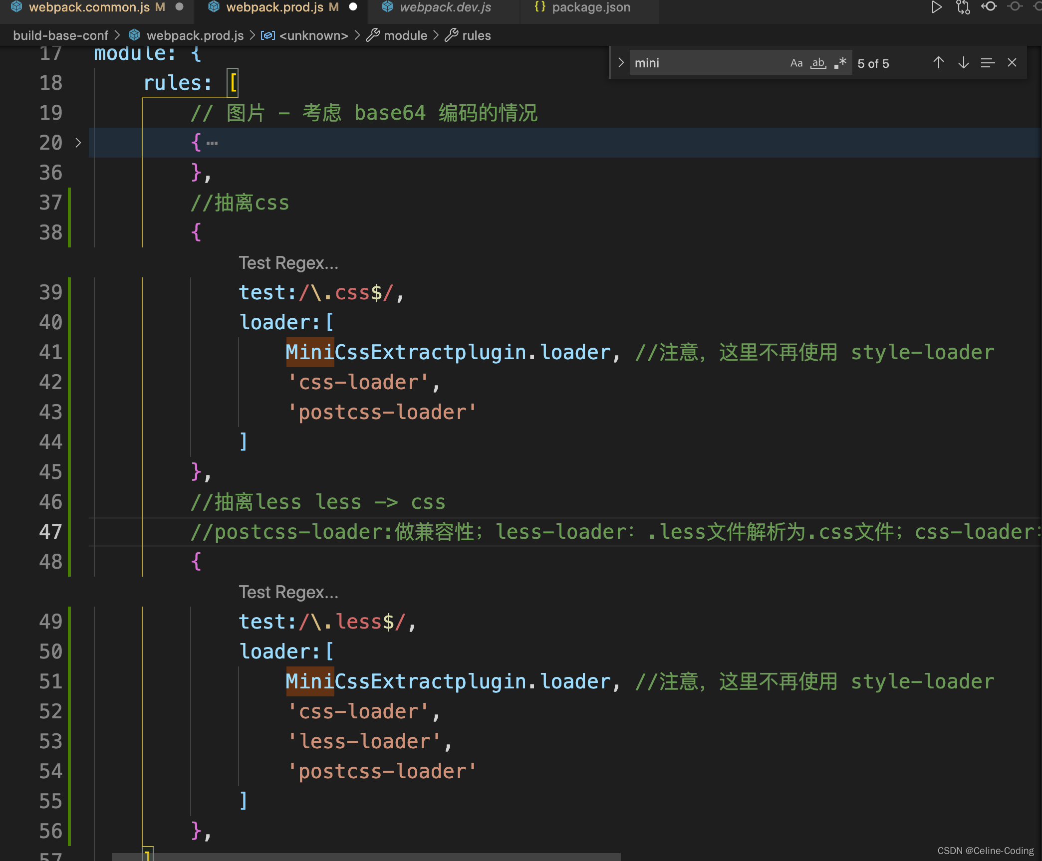
Task: Expand folded block at line 20
Action: [x=78, y=143]
